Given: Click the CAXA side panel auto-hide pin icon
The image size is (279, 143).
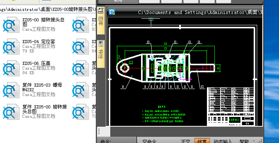Looking at the screenshot, I should click(101, 10).
